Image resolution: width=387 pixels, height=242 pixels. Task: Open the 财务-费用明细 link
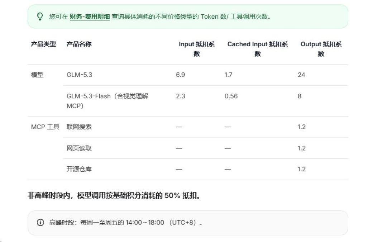[x=90, y=16]
